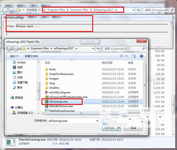Click the 打开(O) button
The width and height of the screenshot is (177, 150).
(110, 128)
